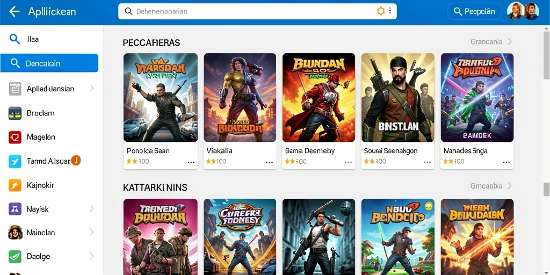The image size is (550, 275).
Task: Click the Apllad dansian list icon
Action: pyautogui.click(x=15, y=89)
